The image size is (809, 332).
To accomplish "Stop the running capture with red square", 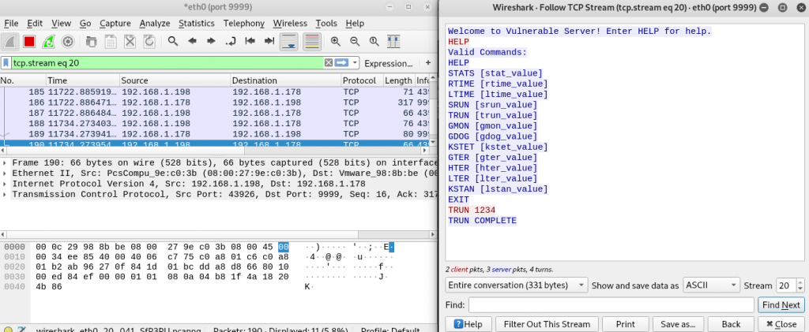I will tap(29, 42).
